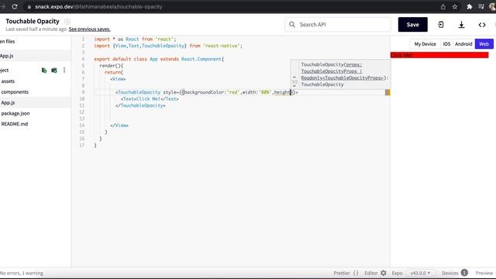Click the address bar lock icon
Image resolution: width=496 pixels, height=279 pixels.
(29, 7)
